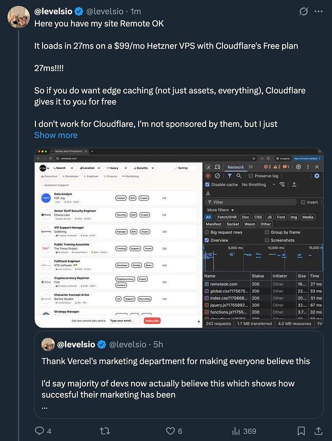
Task: Select the Fetch/XHR request type filter
Action: (x=226, y=217)
